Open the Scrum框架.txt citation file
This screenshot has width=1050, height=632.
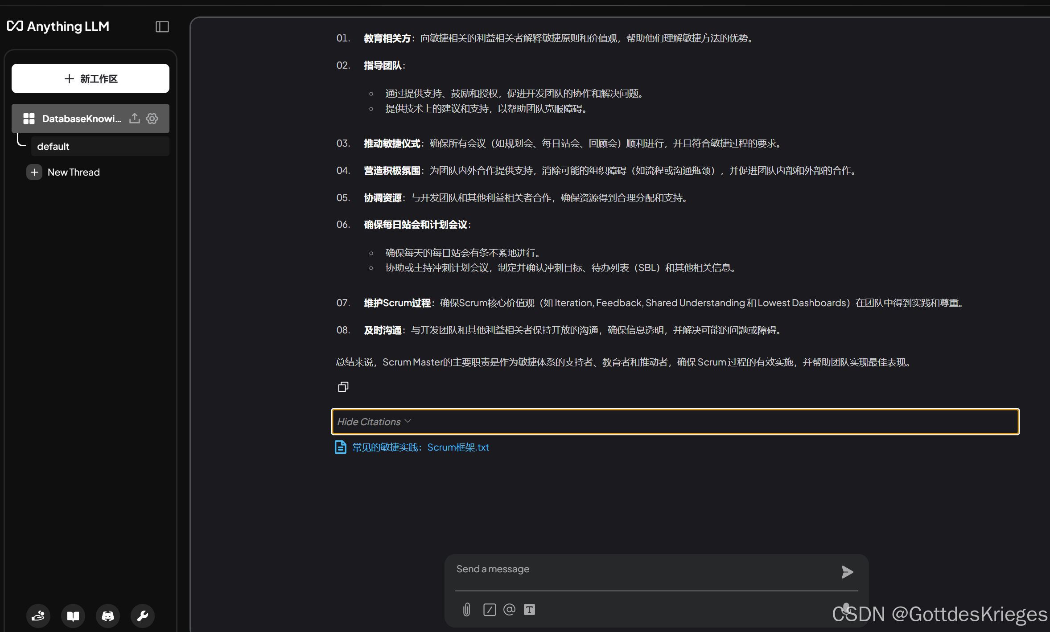click(x=420, y=447)
